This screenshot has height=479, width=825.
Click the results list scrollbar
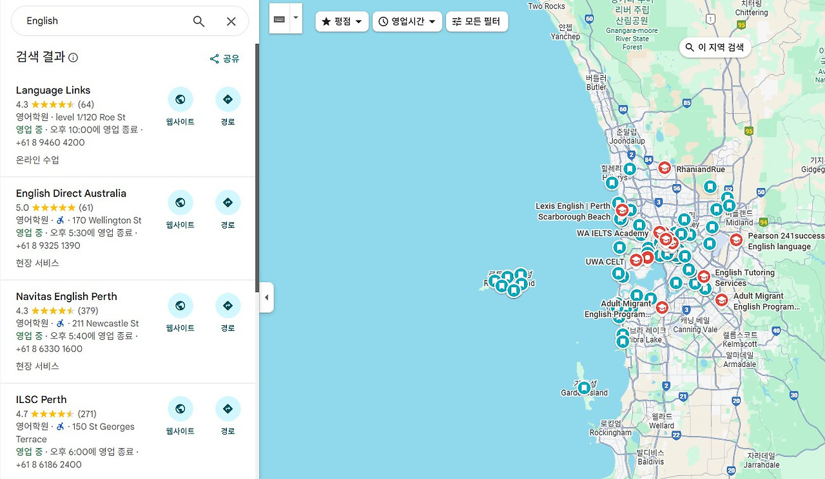tap(257, 167)
